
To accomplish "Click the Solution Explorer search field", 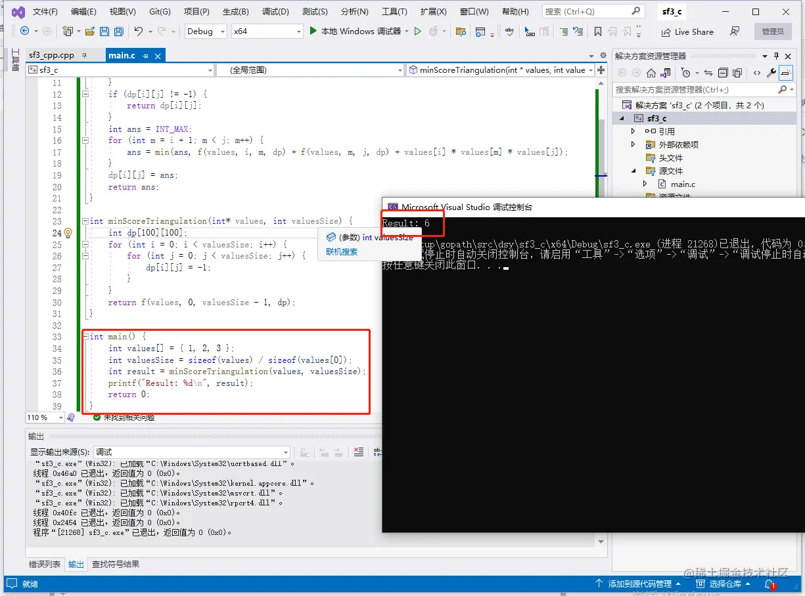I will [704, 89].
